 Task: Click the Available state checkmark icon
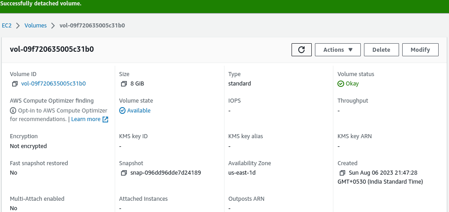pos(122,111)
